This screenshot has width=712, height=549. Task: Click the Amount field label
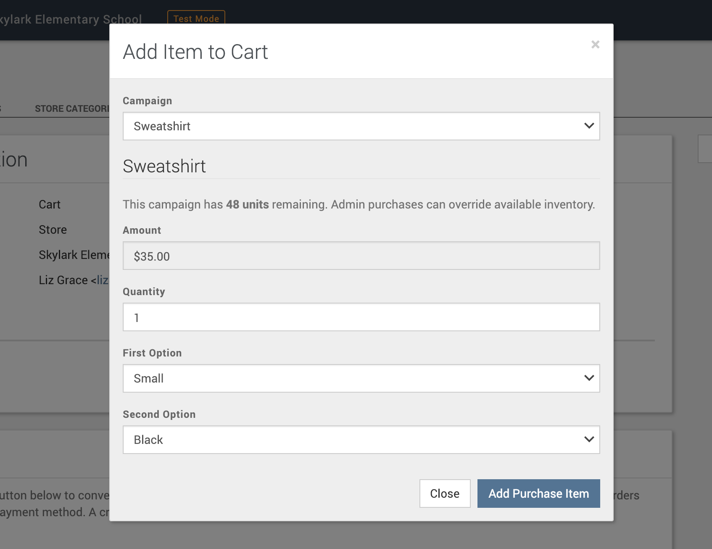click(x=142, y=230)
